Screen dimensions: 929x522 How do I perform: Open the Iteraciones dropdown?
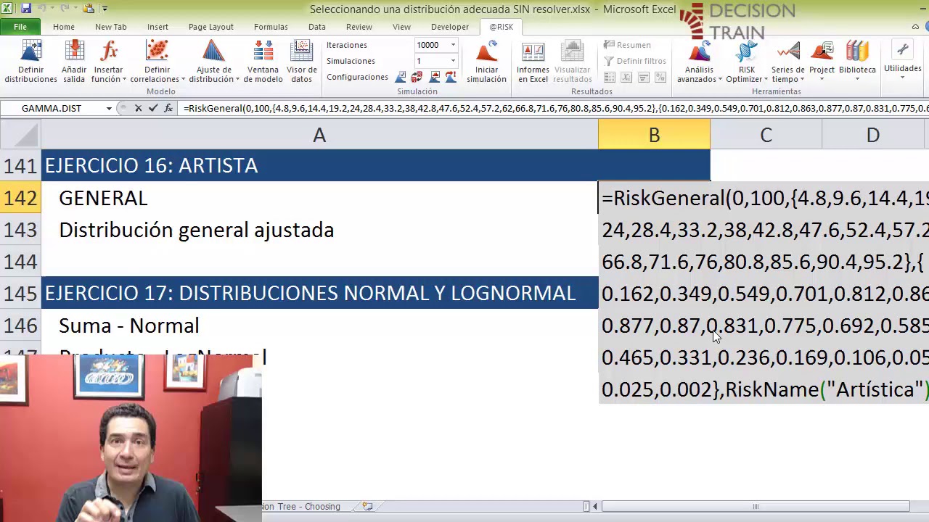coord(453,45)
